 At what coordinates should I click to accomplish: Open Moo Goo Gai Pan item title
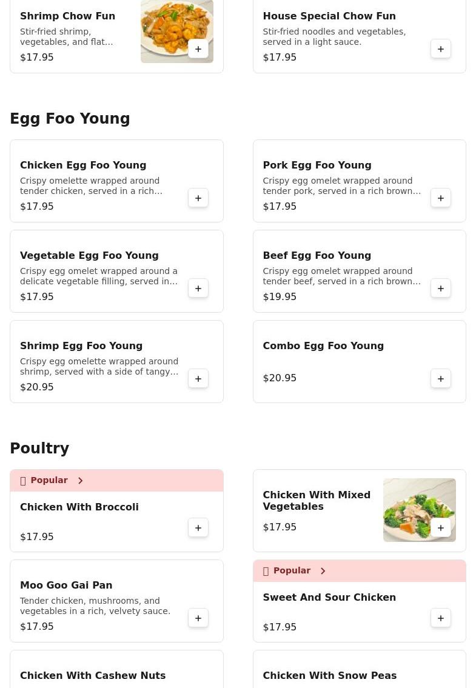click(66, 586)
